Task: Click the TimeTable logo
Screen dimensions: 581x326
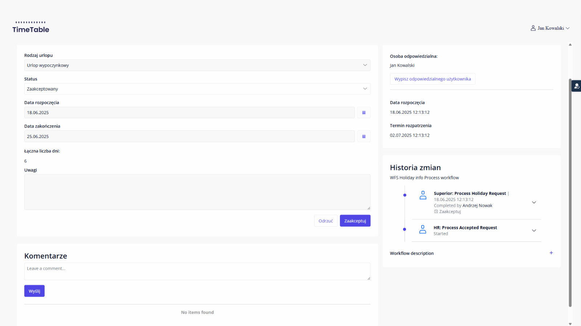Action: (31, 27)
